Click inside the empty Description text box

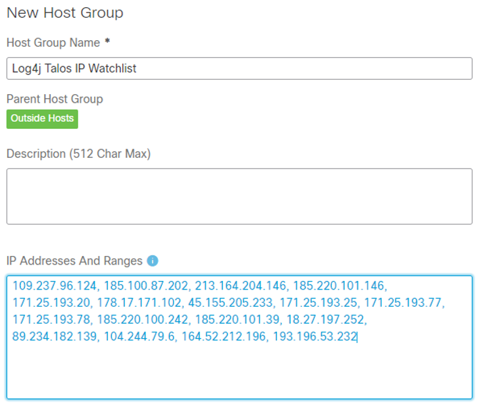[239, 196]
